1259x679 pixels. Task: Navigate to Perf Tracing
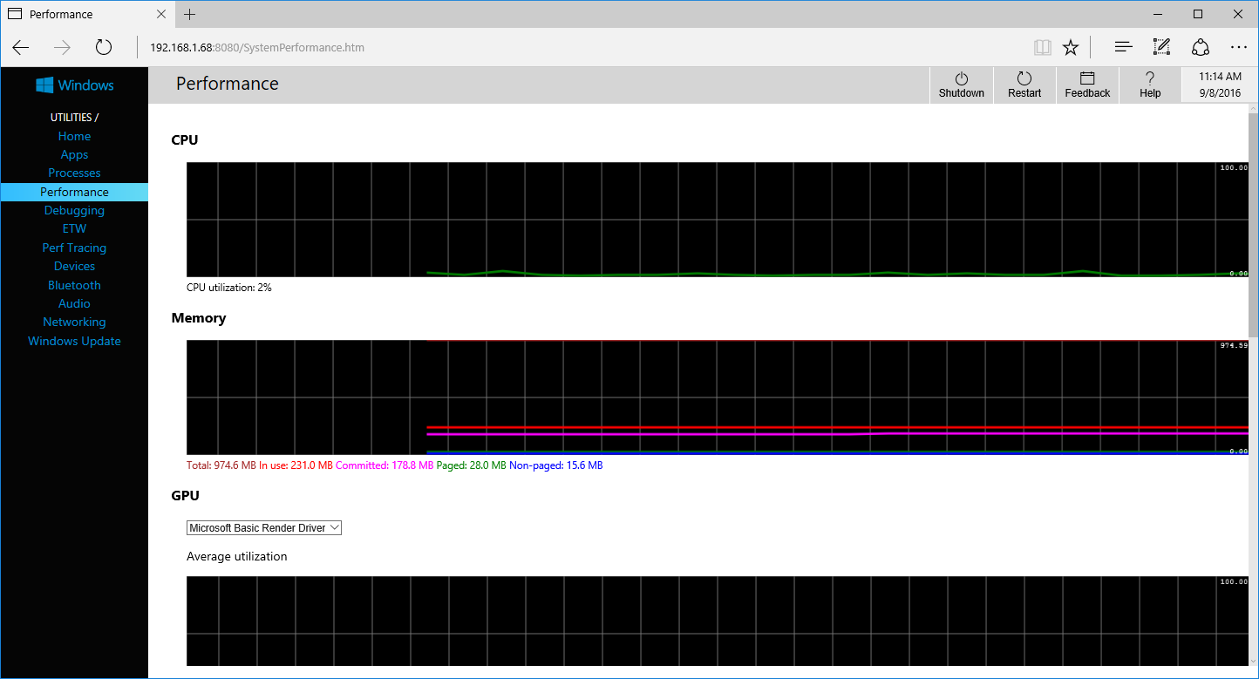(x=74, y=248)
